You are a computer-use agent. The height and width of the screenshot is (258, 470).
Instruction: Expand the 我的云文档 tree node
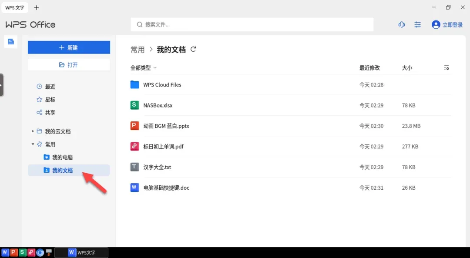coord(33,131)
